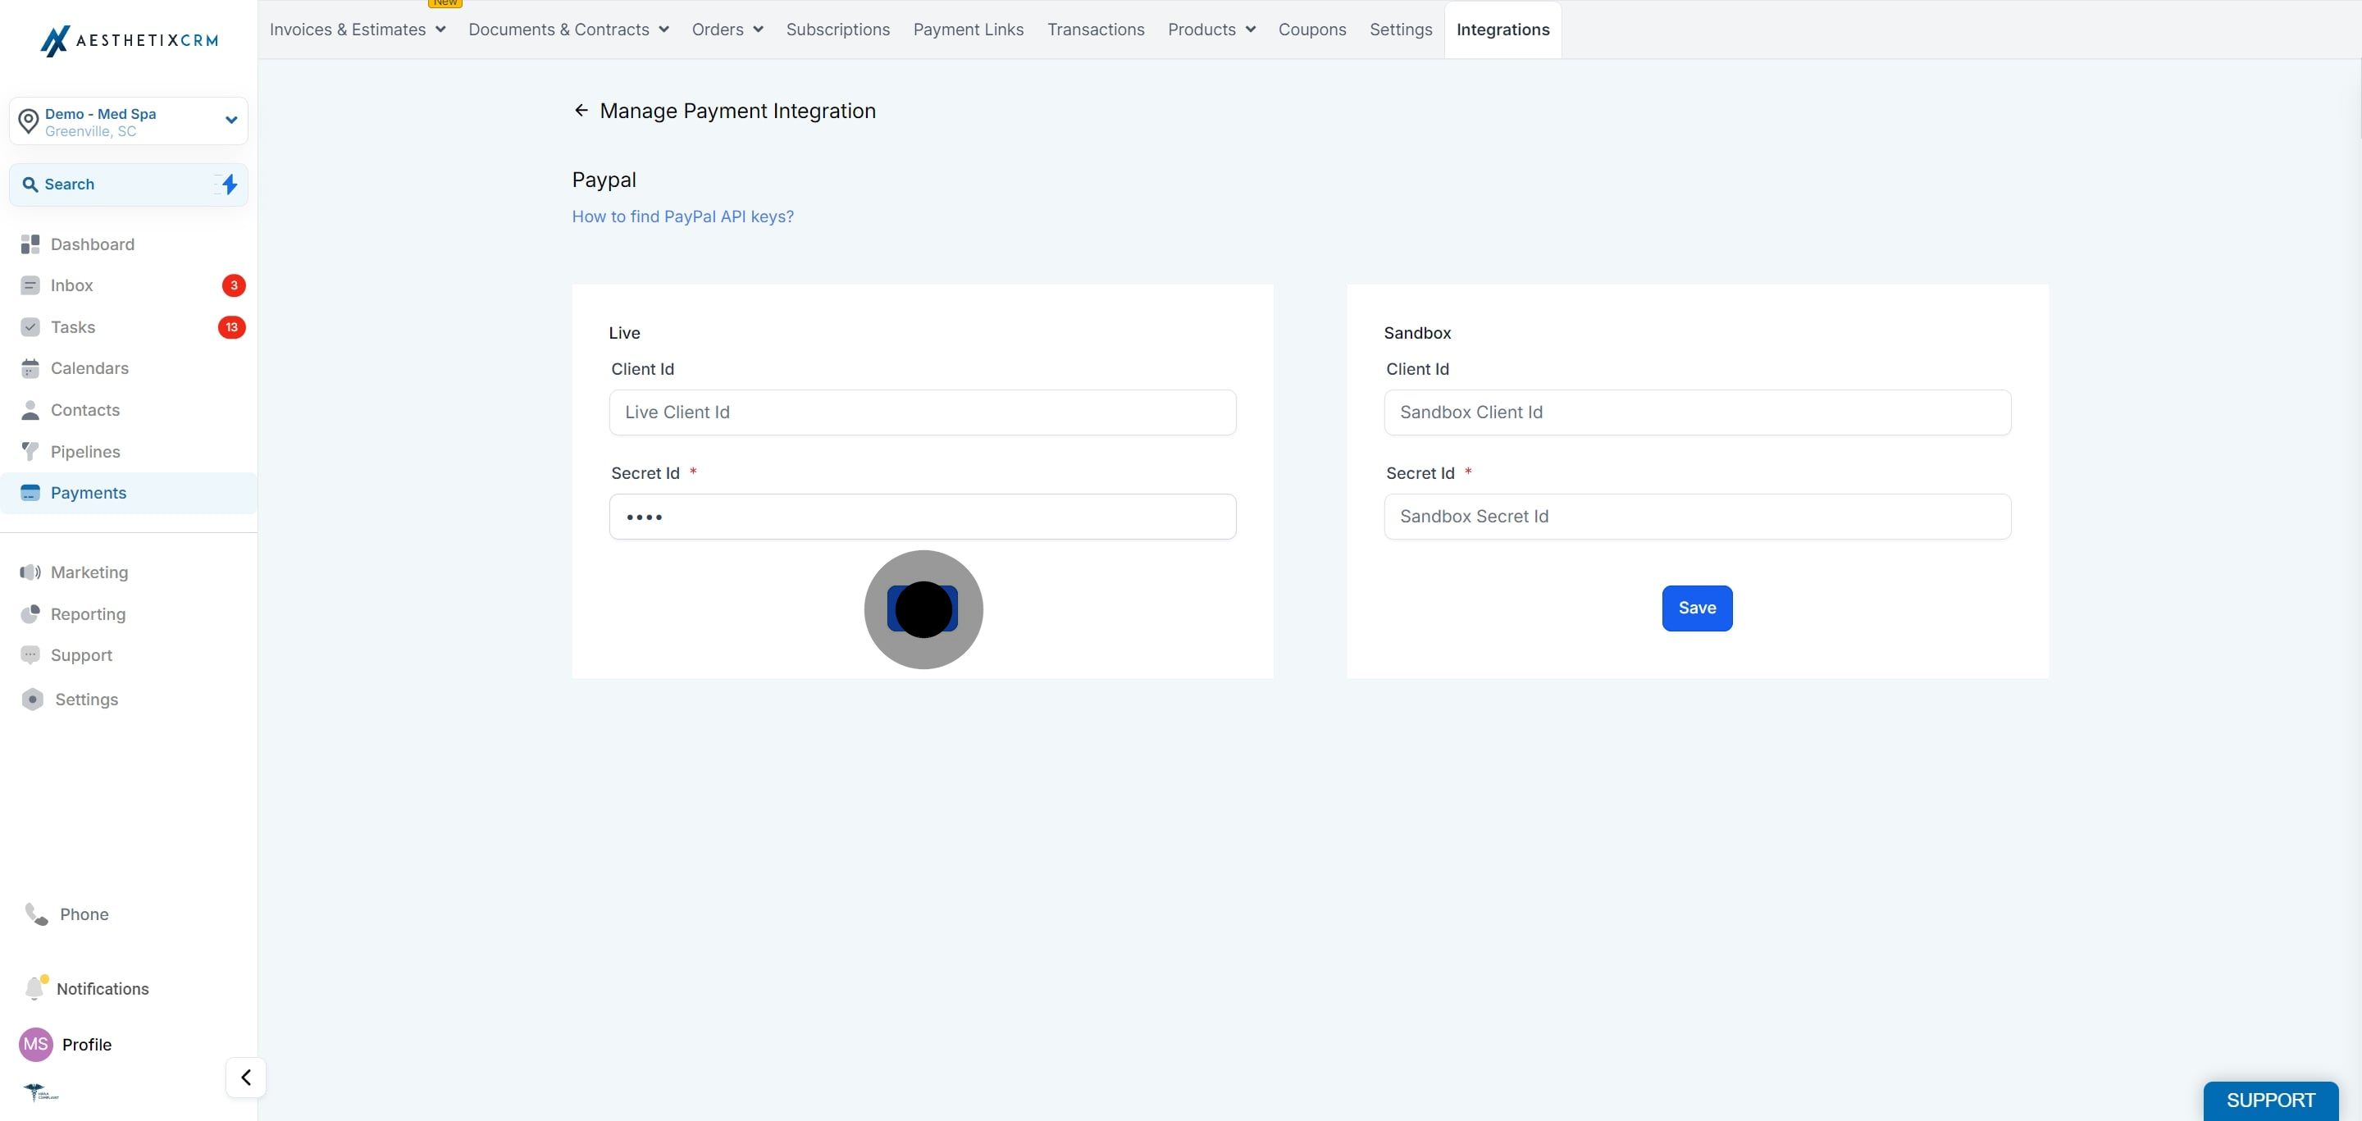Open the Dashboard sidebar icon
The image size is (2362, 1121).
click(x=30, y=244)
